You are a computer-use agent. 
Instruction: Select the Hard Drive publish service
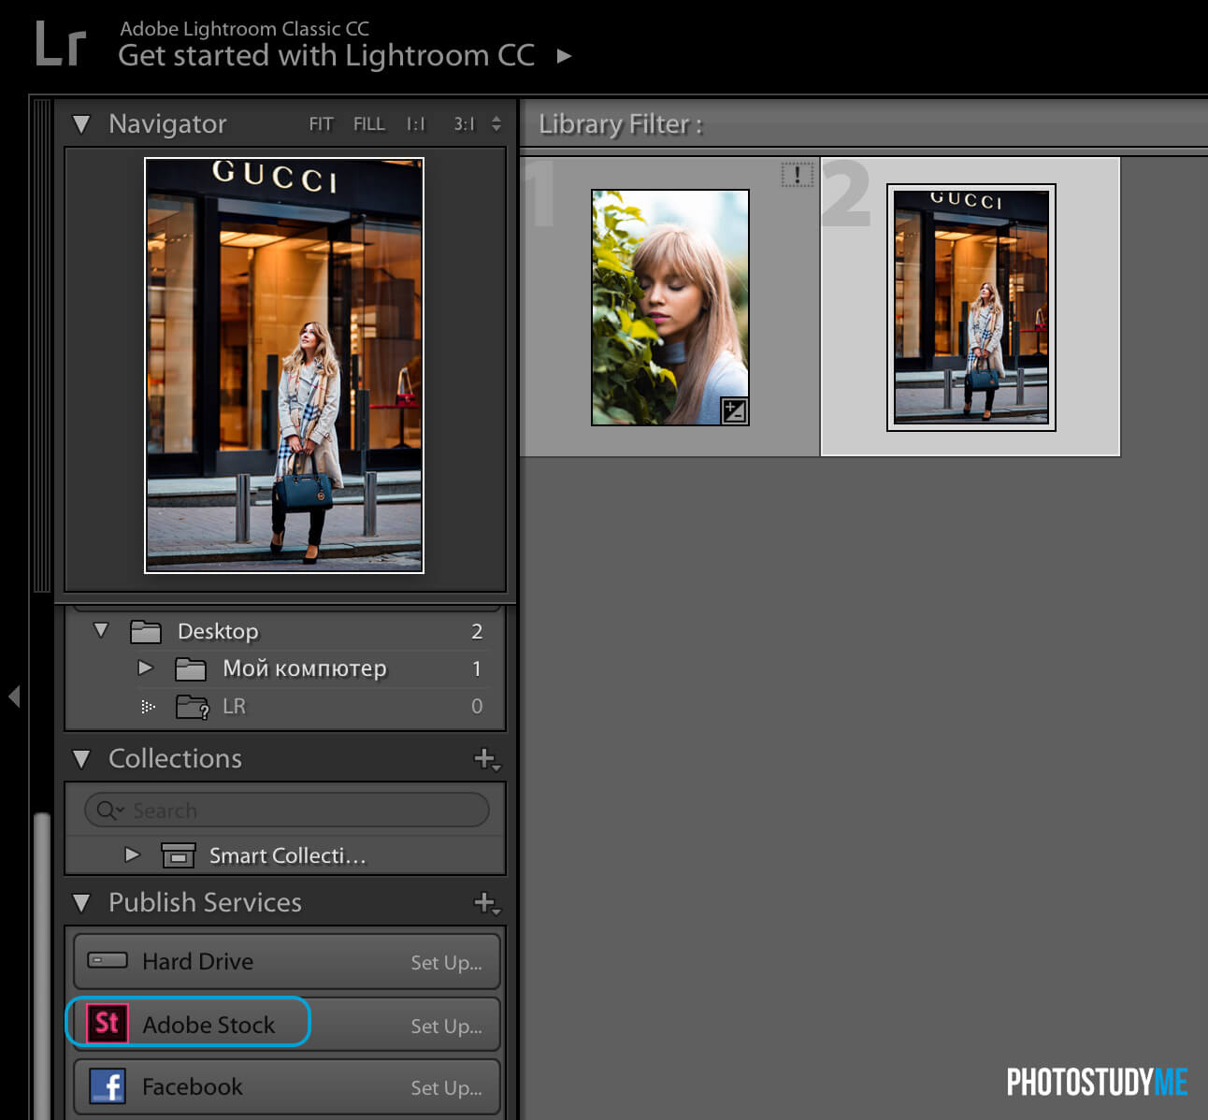(x=287, y=961)
